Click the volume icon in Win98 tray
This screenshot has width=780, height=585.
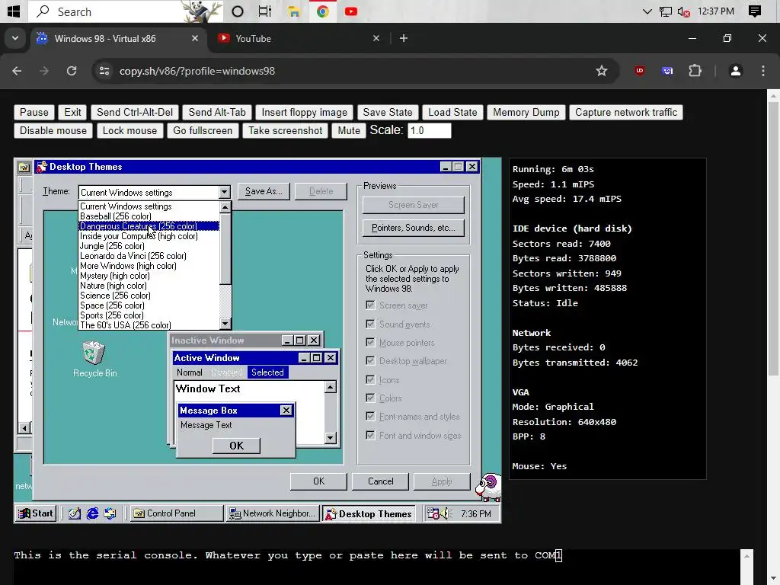coord(444,513)
